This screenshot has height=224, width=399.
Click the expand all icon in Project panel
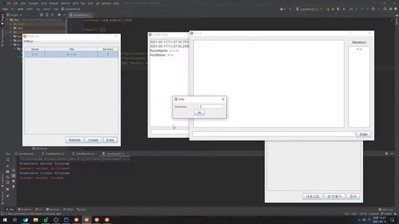click(x=47, y=15)
